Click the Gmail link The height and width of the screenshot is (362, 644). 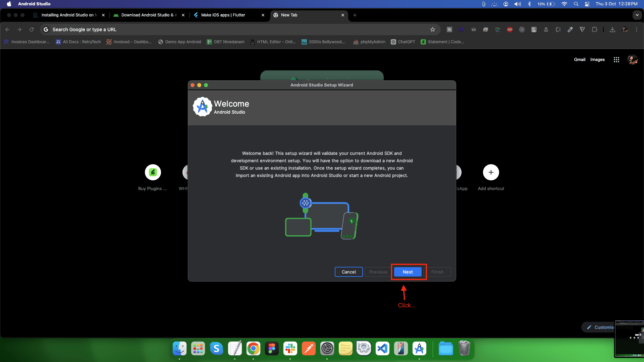pos(579,60)
